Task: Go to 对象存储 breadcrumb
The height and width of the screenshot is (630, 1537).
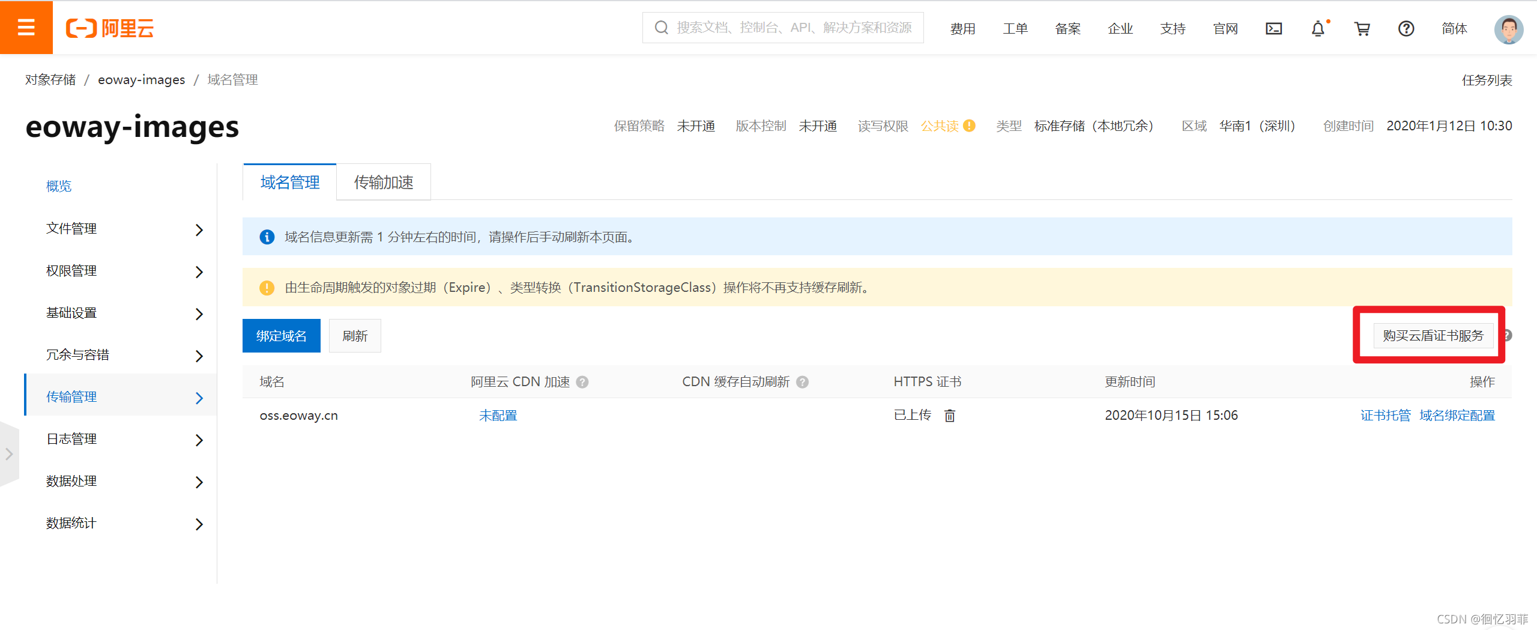Action: click(50, 80)
